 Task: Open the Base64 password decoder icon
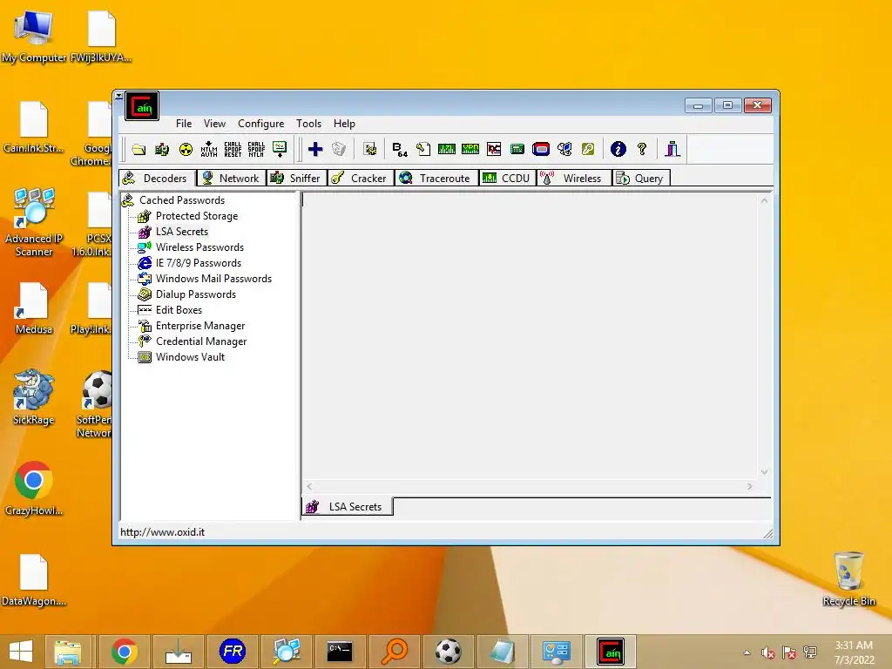click(400, 150)
